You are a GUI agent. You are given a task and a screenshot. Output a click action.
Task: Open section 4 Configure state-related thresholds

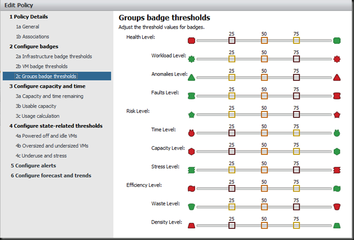pyautogui.click(x=56, y=126)
